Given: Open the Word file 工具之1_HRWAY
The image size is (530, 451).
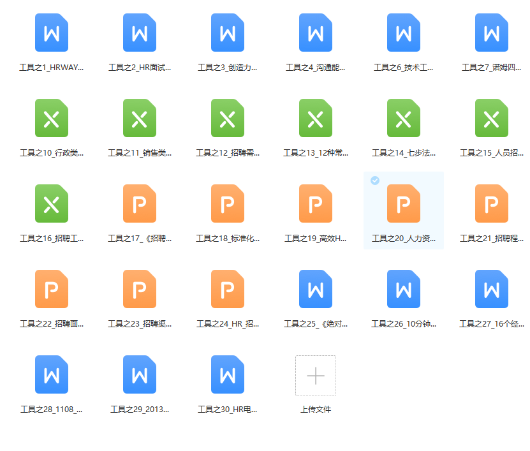Looking at the screenshot, I should [52, 33].
